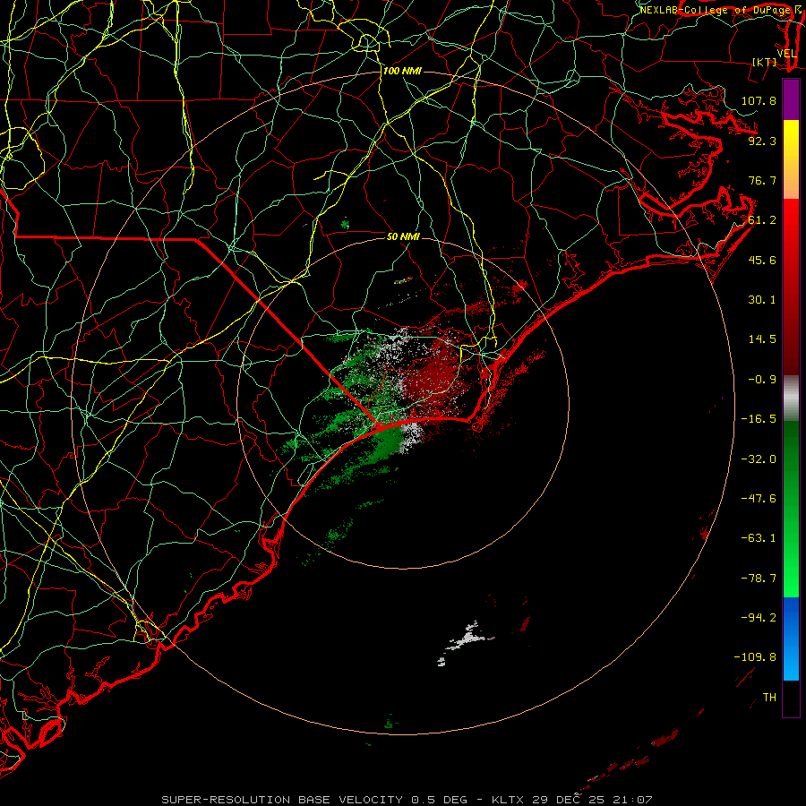Pick the yellow-orange segment of the color bar
This screenshot has width=806, height=806.
pyautogui.click(x=791, y=159)
